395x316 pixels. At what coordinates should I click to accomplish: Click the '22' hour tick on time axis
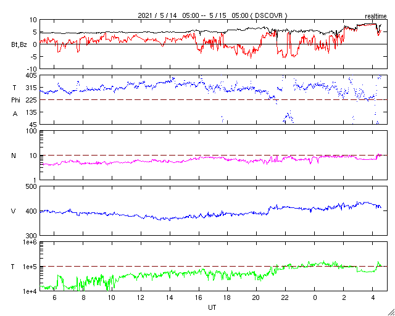click(x=285, y=297)
